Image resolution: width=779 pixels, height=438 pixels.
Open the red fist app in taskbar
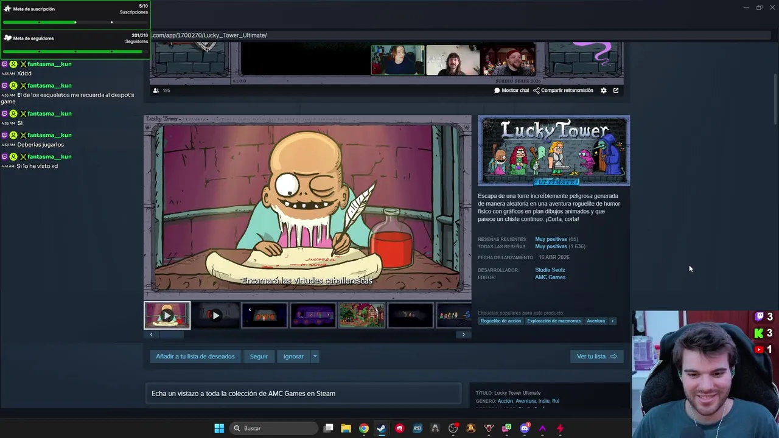coord(399,428)
